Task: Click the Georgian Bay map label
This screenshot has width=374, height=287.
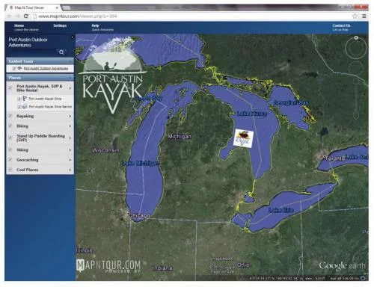Action: click(x=291, y=102)
